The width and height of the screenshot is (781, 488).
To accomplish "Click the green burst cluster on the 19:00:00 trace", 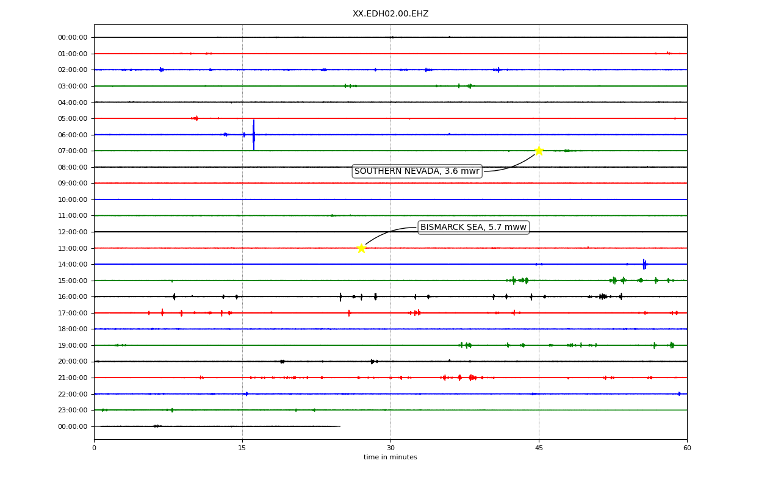I will pyautogui.click(x=465, y=345).
